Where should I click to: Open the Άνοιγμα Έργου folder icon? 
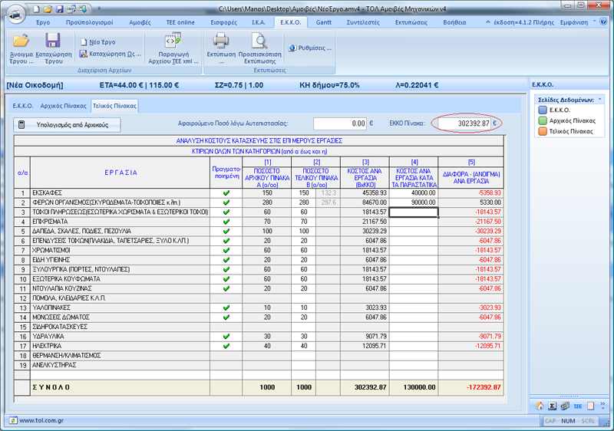pyautogui.click(x=21, y=41)
